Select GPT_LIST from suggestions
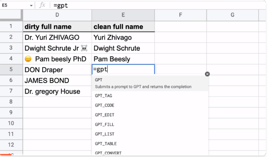 (150, 134)
